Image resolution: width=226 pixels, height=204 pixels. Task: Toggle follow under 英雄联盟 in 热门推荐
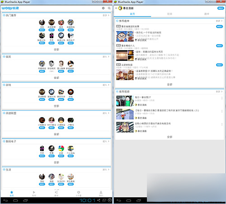click(52, 30)
